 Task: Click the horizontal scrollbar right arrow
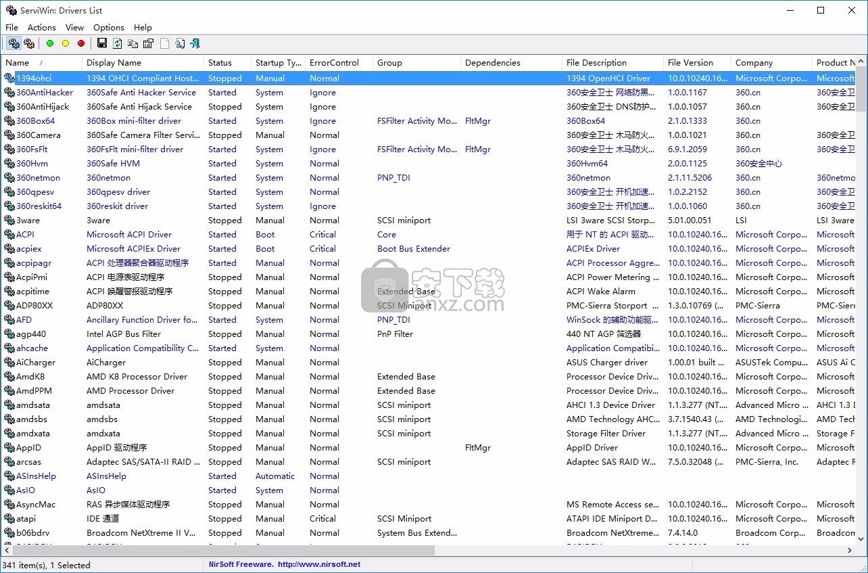[850, 551]
